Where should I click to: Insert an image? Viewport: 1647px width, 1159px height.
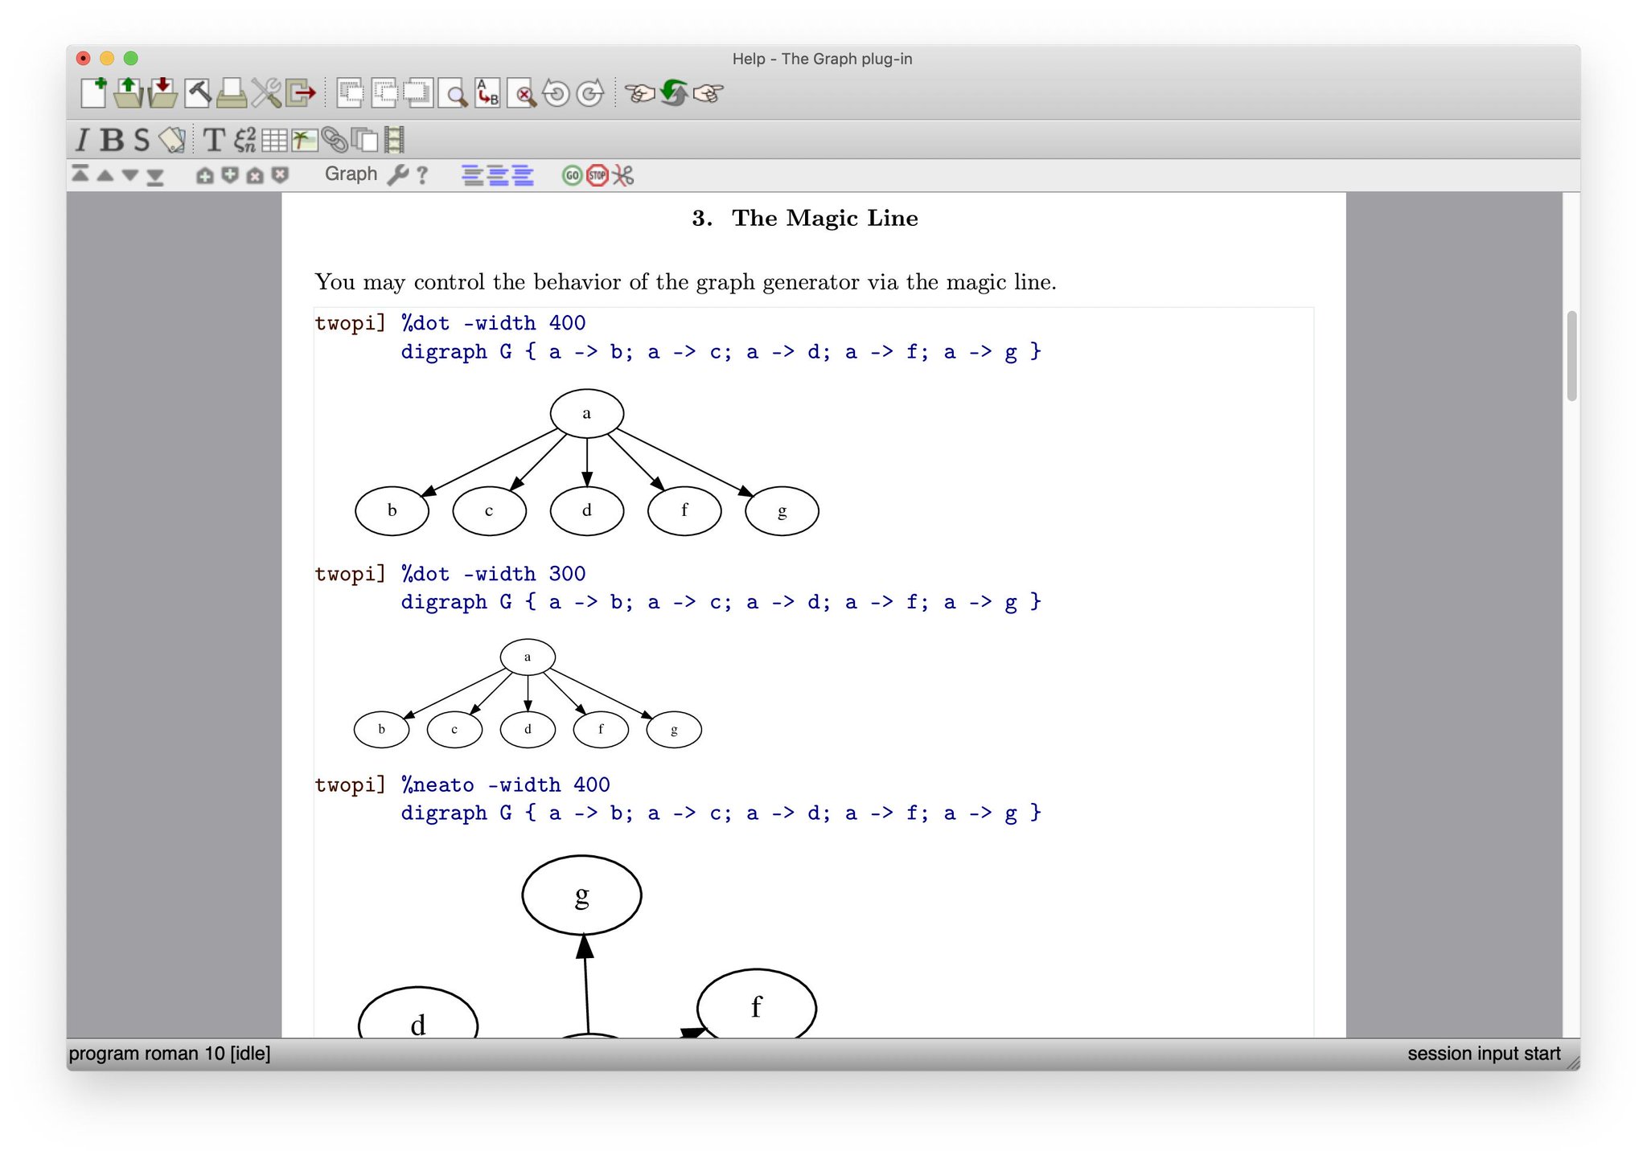[303, 139]
